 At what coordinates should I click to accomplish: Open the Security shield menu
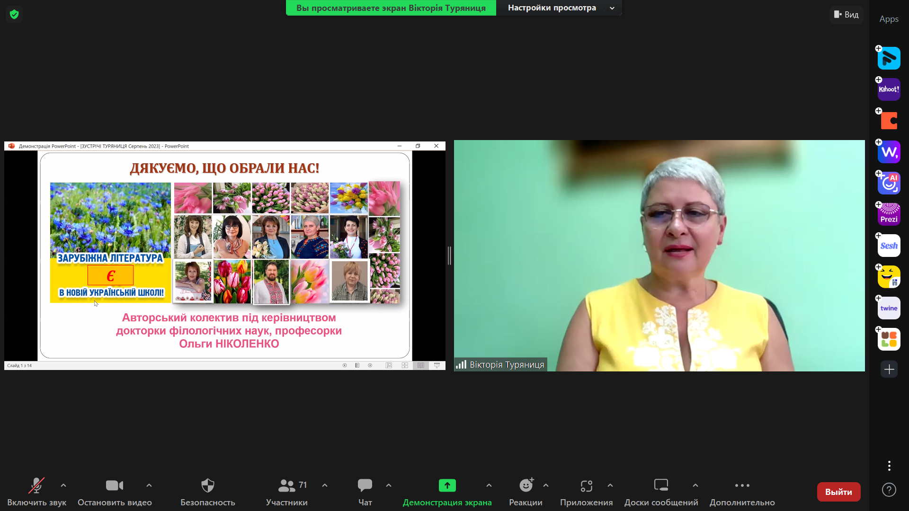(207, 492)
